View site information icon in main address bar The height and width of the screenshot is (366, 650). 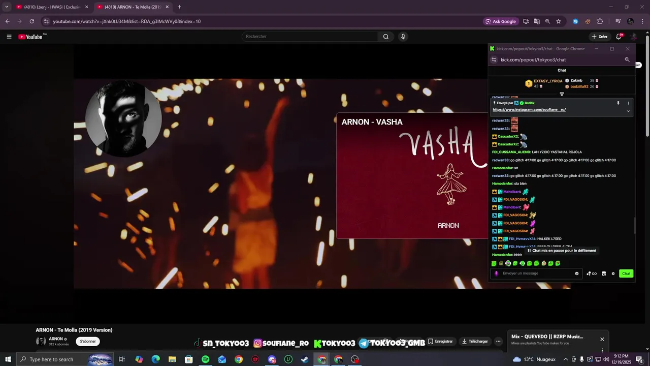[46, 21]
